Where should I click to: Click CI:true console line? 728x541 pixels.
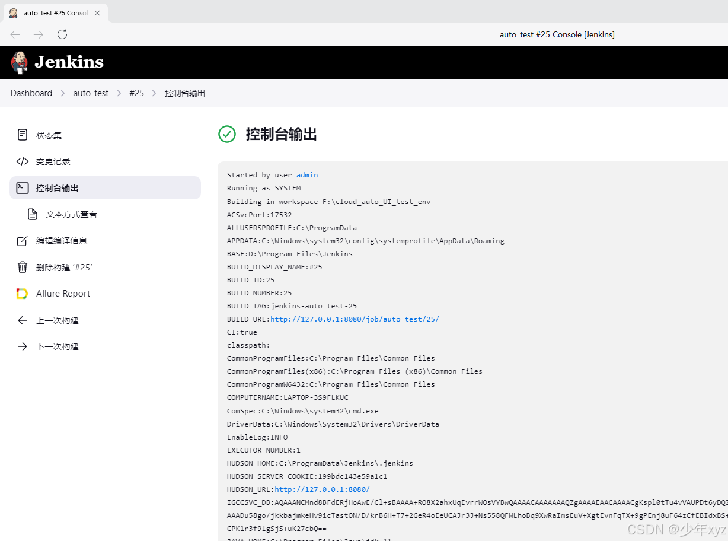(242, 332)
